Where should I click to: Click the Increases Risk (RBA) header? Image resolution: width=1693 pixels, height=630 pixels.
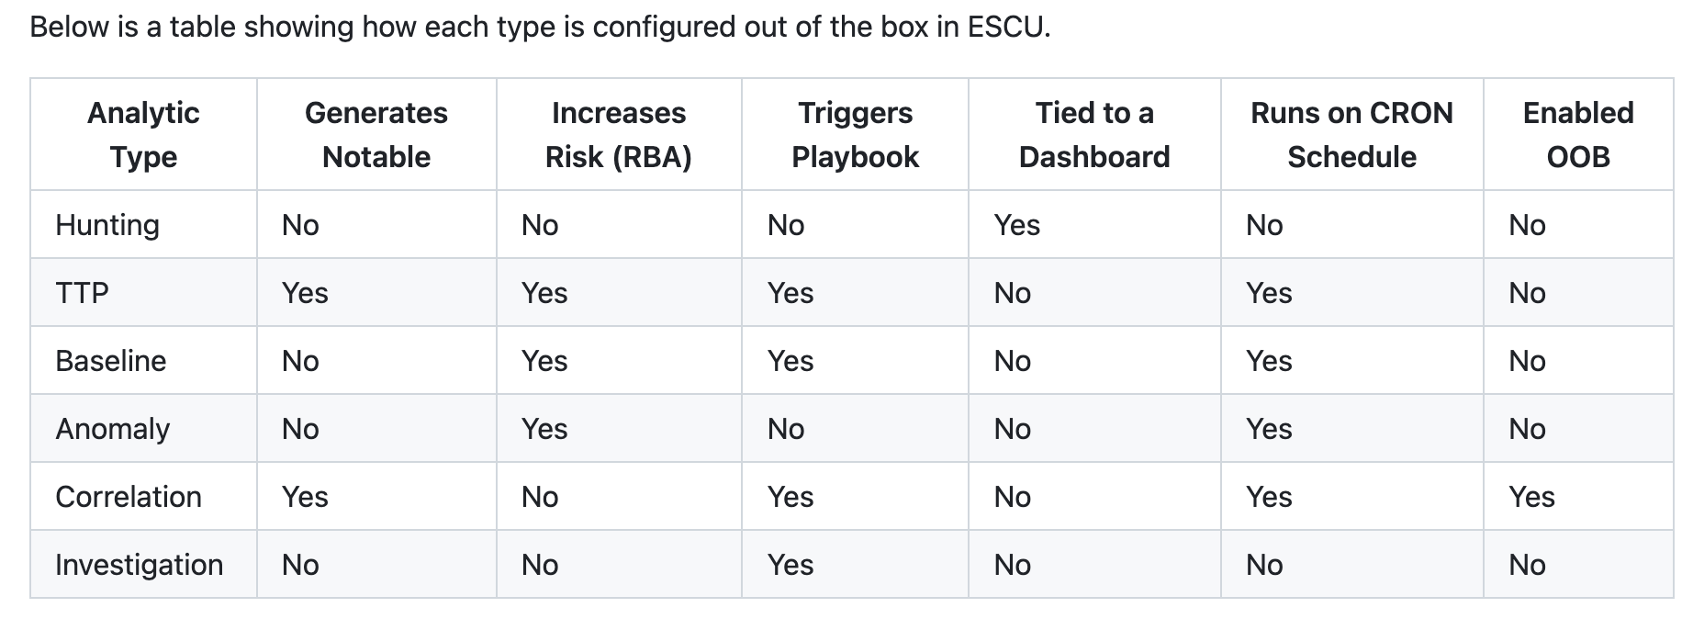pyautogui.click(x=618, y=135)
